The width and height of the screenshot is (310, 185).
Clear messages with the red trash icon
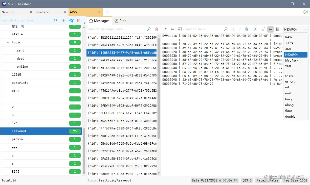[x=156, y=29]
